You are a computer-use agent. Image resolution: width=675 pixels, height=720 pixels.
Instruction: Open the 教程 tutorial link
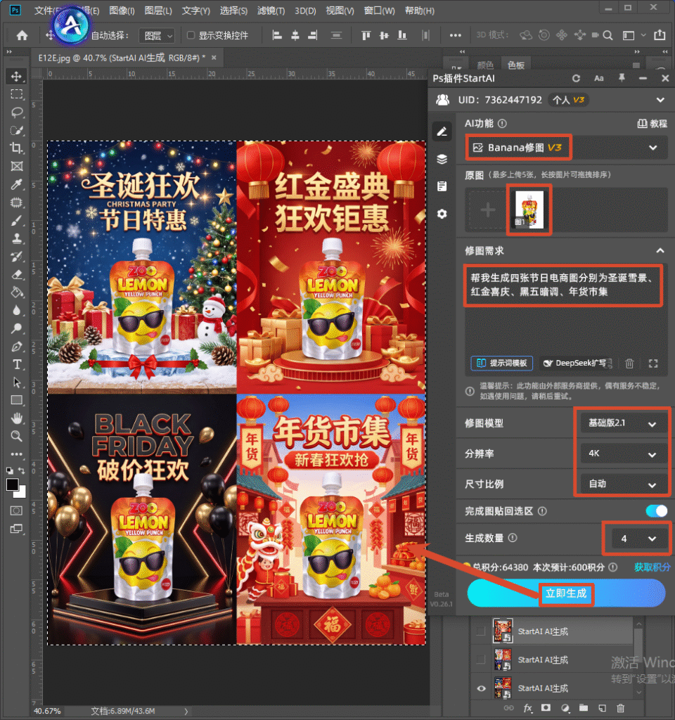(x=652, y=124)
